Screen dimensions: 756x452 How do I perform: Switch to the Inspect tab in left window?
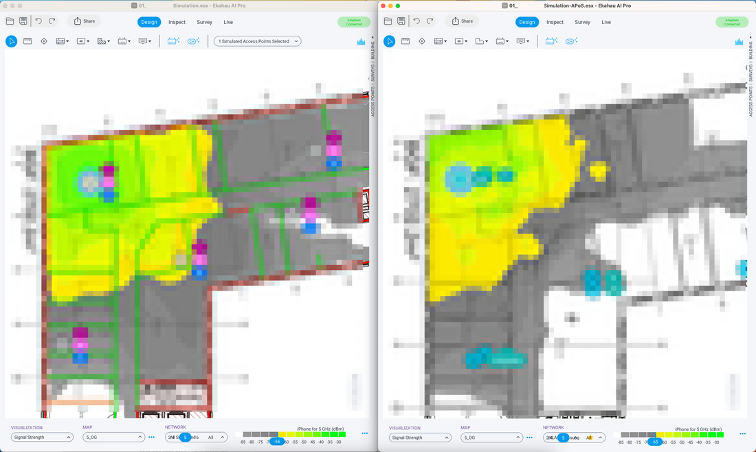pos(177,22)
